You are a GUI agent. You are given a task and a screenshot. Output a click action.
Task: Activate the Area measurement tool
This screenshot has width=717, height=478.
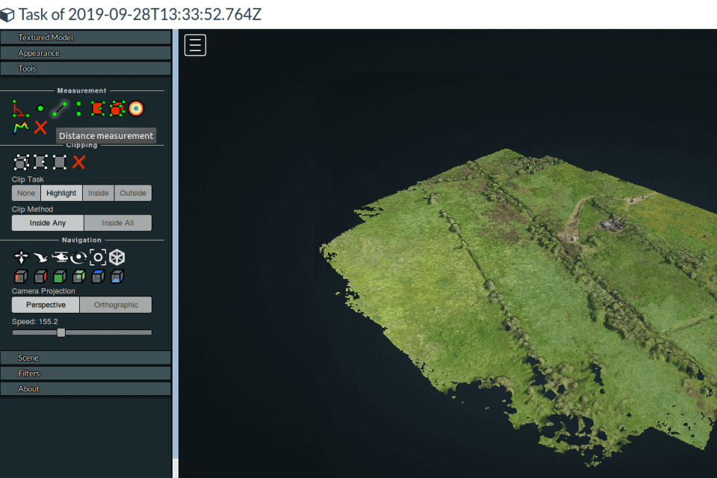click(98, 109)
